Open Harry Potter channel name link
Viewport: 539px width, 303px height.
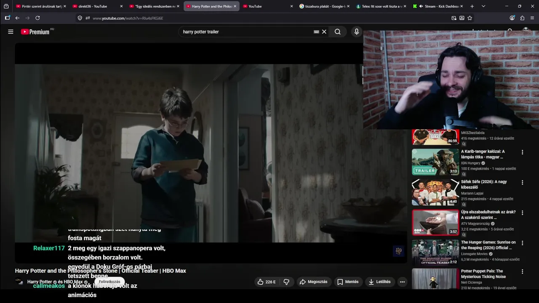(40, 282)
